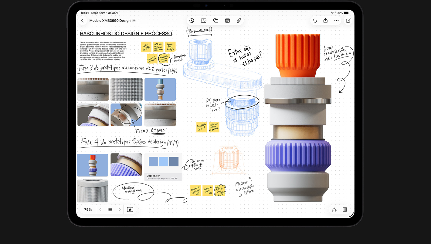
Task: Insert a text box
Action: click(x=204, y=21)
